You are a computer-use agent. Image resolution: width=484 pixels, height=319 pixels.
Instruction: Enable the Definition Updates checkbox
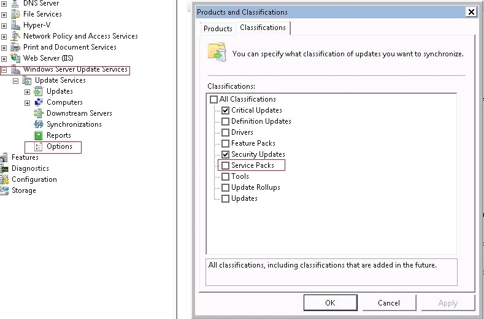225,121
